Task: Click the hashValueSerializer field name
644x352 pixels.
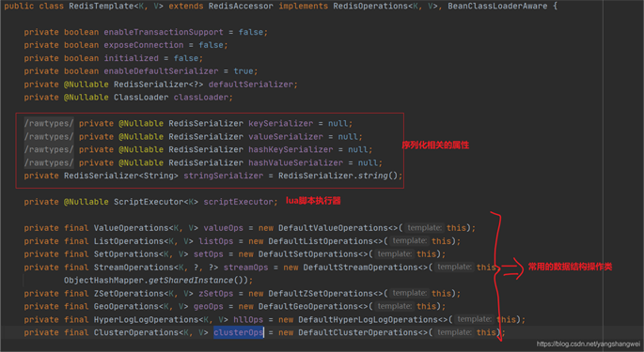Action: click(x=295, y=163)
